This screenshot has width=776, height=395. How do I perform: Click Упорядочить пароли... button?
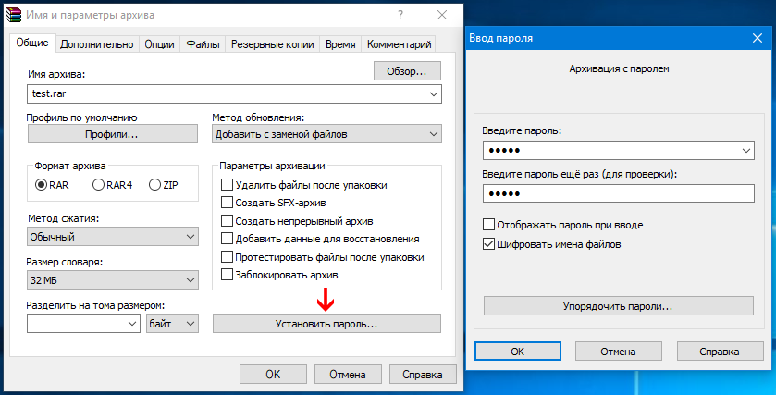click(618, 306)
